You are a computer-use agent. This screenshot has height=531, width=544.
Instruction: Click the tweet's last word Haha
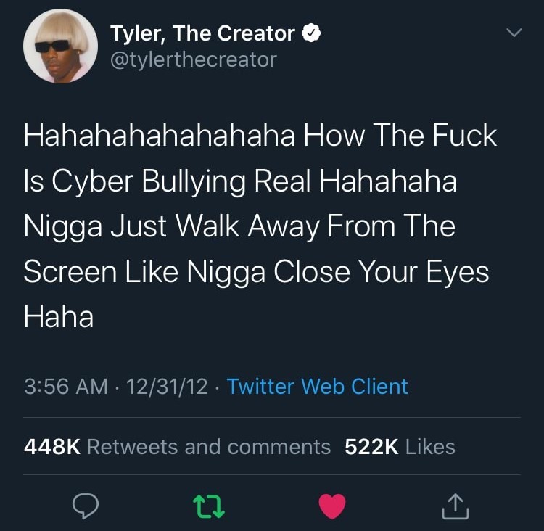[x=59, y=317]
